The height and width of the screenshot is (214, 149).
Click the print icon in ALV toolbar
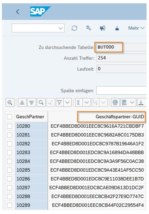click(x=115, y=103)
